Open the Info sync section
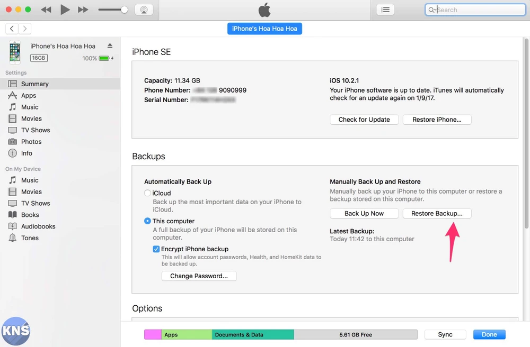Screen dimensions: 530x347 click(26, 153)
